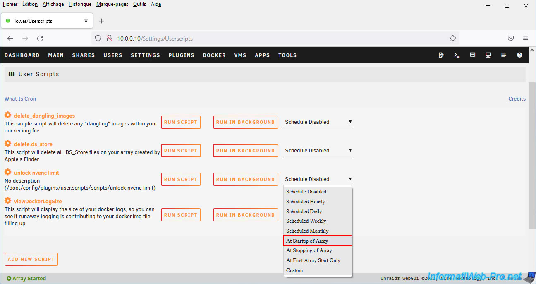This screenshot has height=284, width=536.
Task: Reload the page with the browser refresh icon
Action: tap(40, 38)
